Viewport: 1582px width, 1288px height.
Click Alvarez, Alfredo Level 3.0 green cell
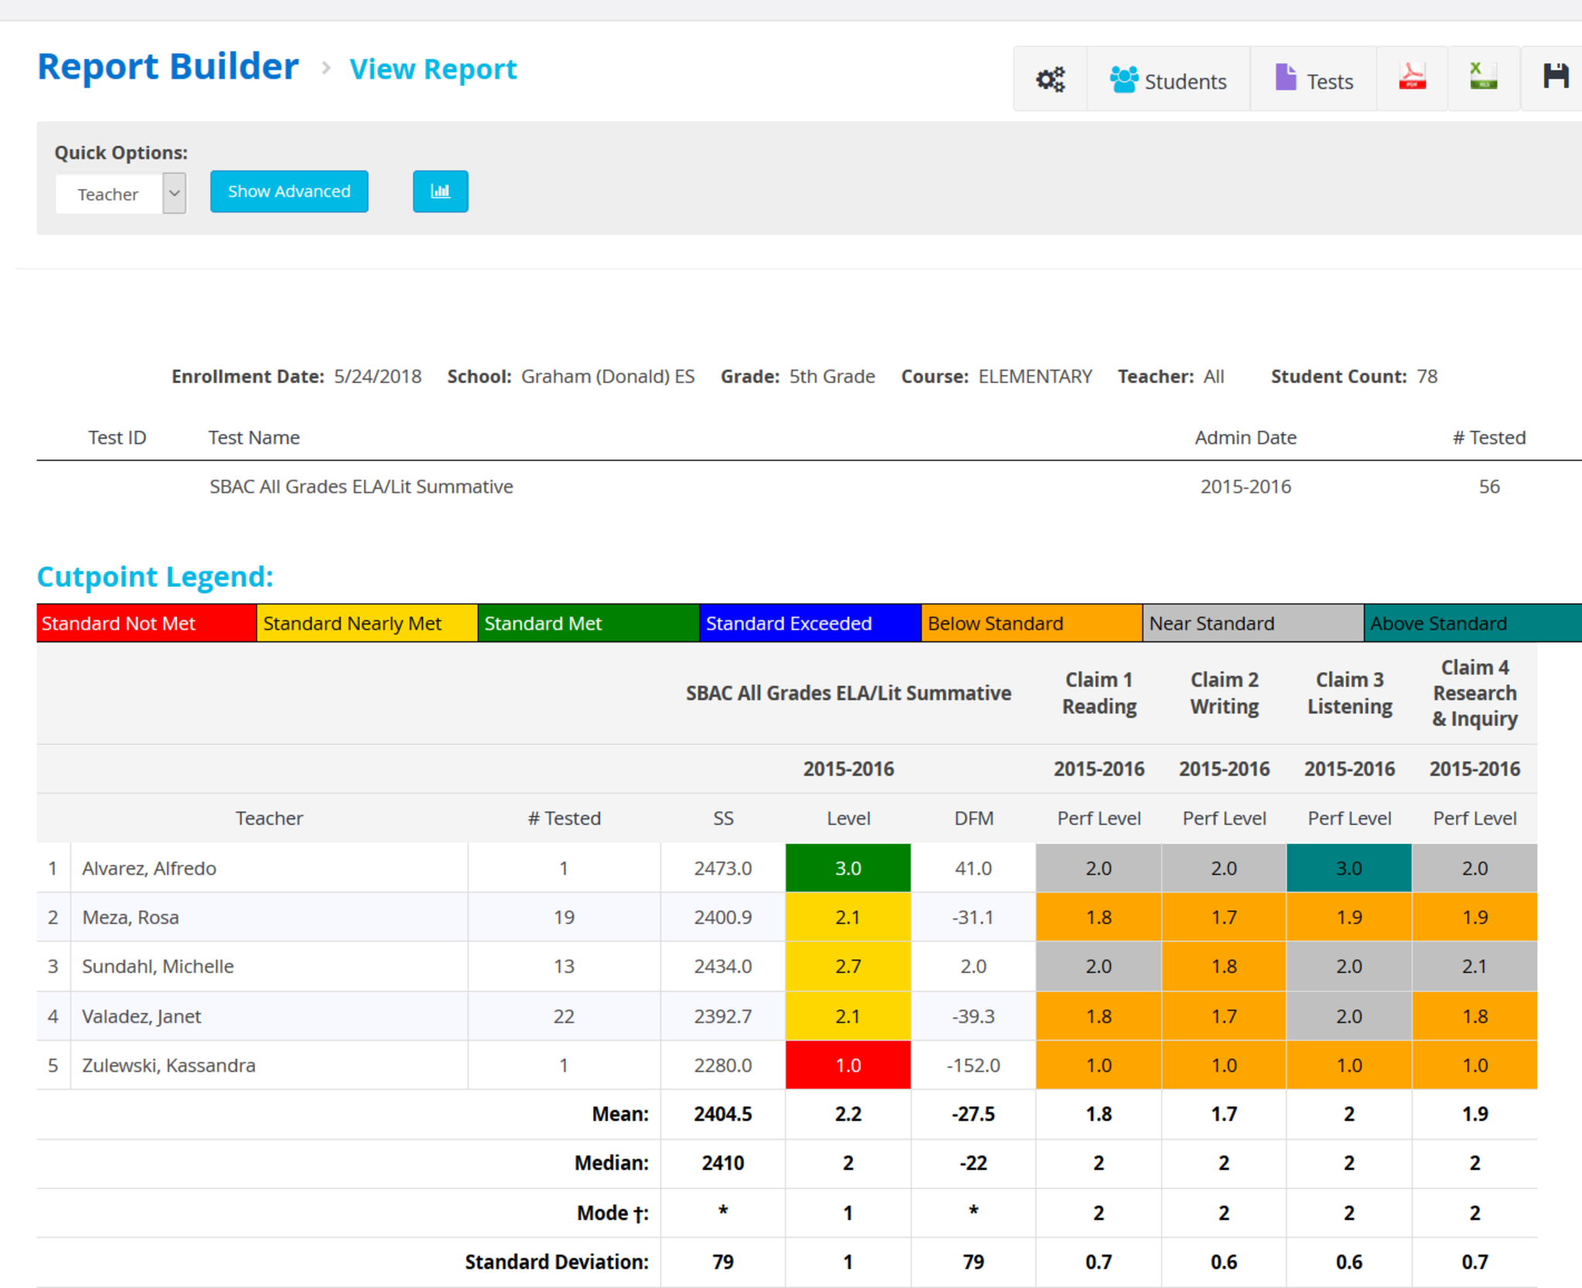[847, 868]
